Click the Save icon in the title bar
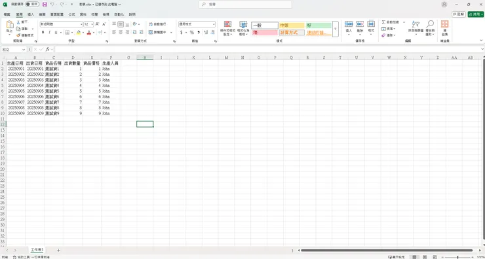 coord(45,5)
